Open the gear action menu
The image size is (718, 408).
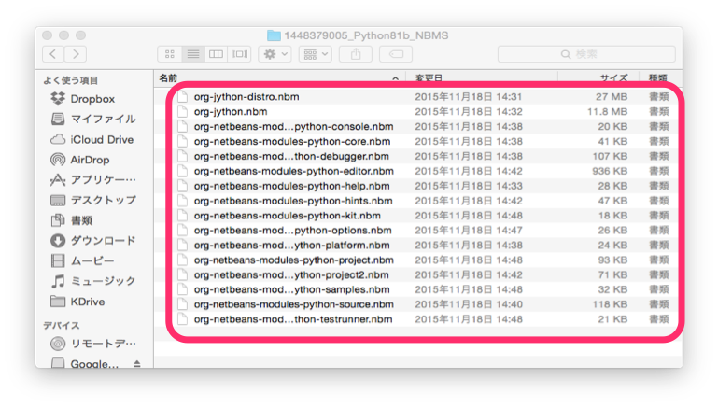click(x=275, y=54)
